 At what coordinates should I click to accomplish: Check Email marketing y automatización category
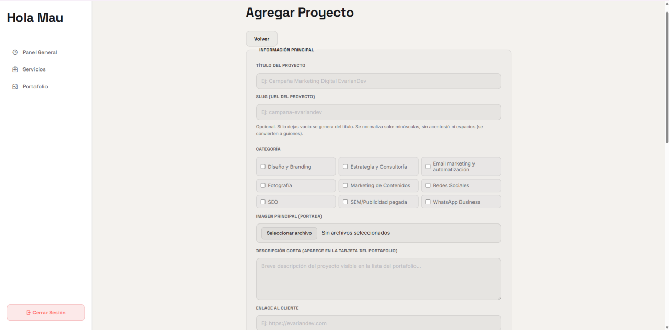428,167
